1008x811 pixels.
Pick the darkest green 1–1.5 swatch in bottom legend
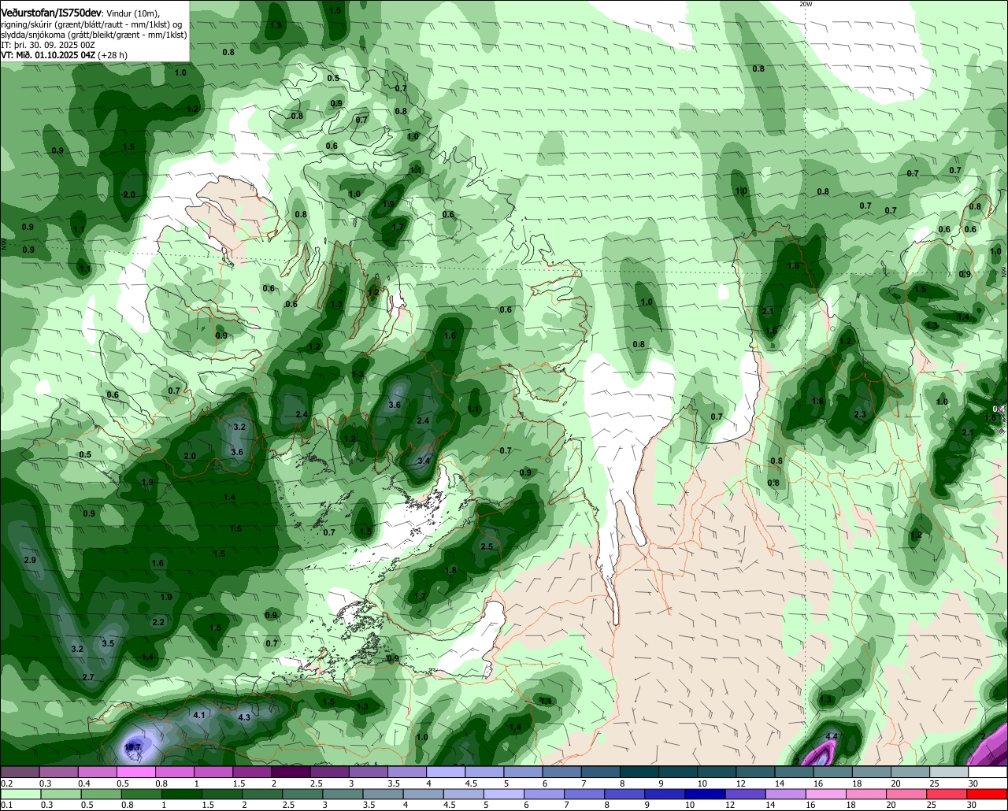[x=183, y=794]
